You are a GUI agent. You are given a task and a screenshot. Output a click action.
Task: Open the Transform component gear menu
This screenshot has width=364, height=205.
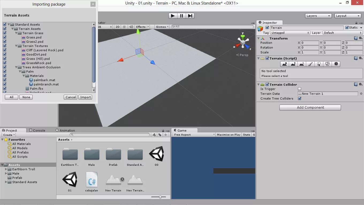[x=361, y=38]
